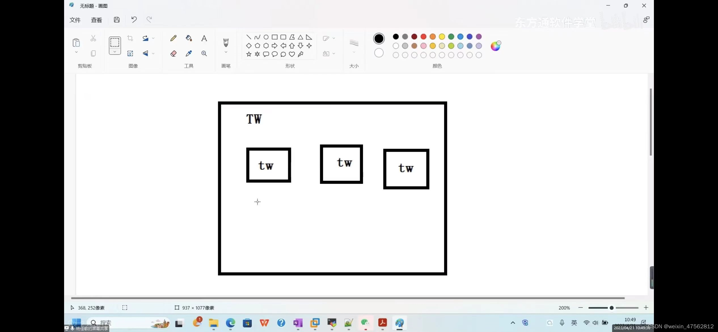
Task: Choose the five-point star shape
Action: 249,54
